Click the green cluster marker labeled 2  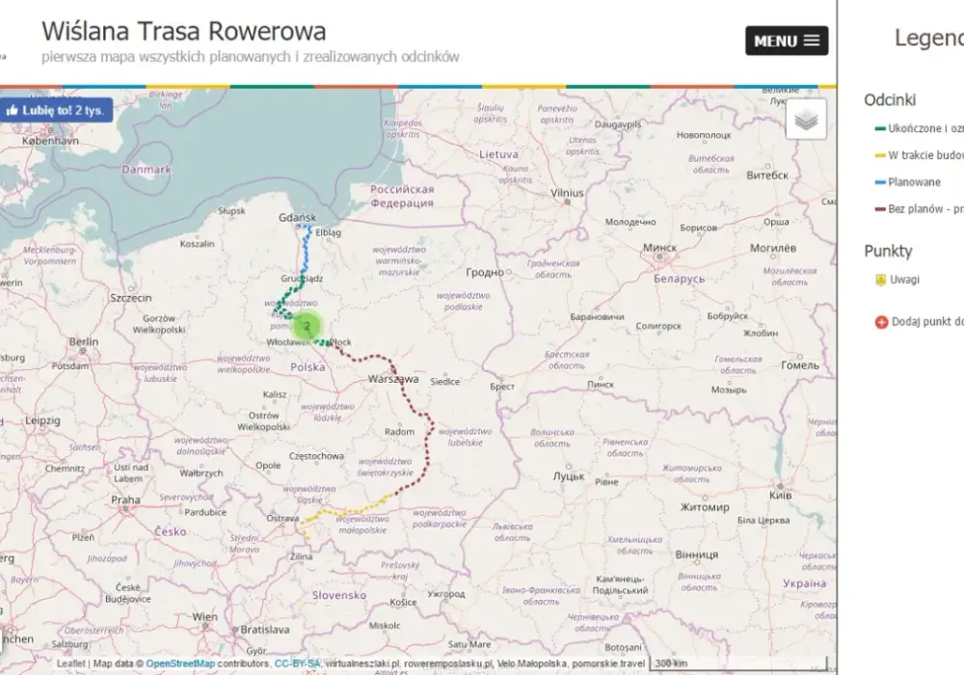tap(308, 327)
